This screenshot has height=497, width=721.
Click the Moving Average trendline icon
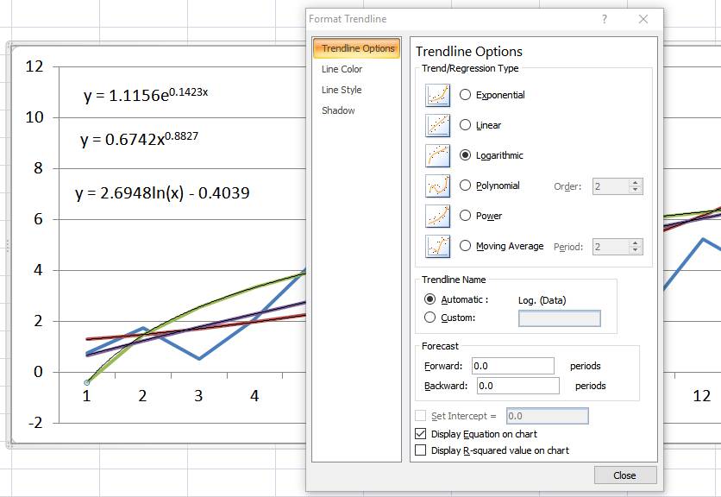click(438, 246)
